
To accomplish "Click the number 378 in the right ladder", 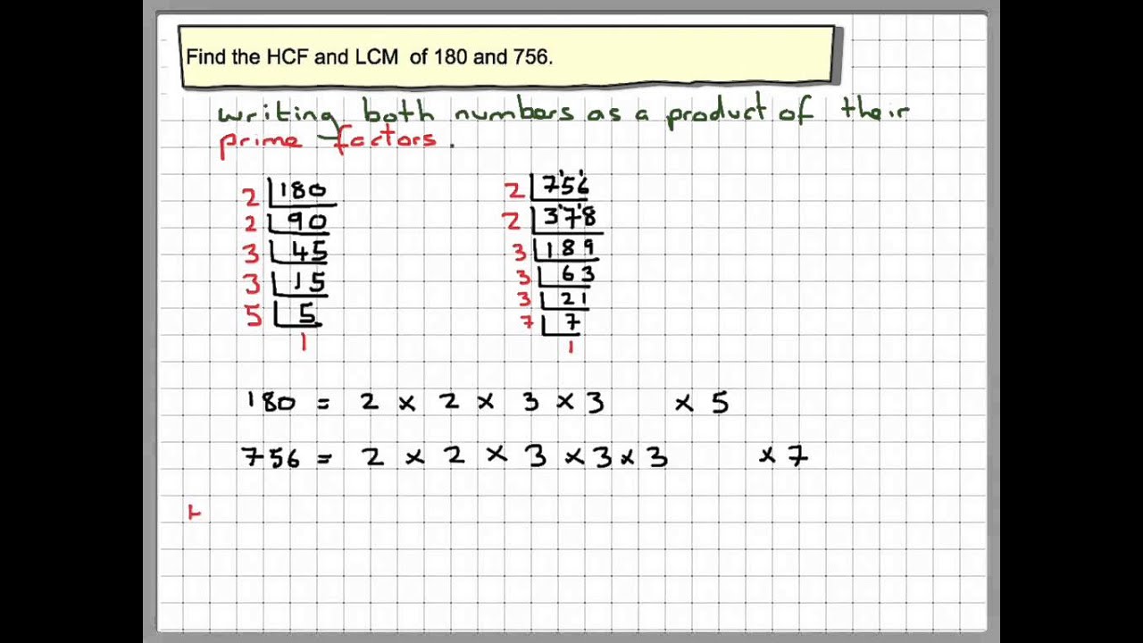I will (x=570, y=218).
